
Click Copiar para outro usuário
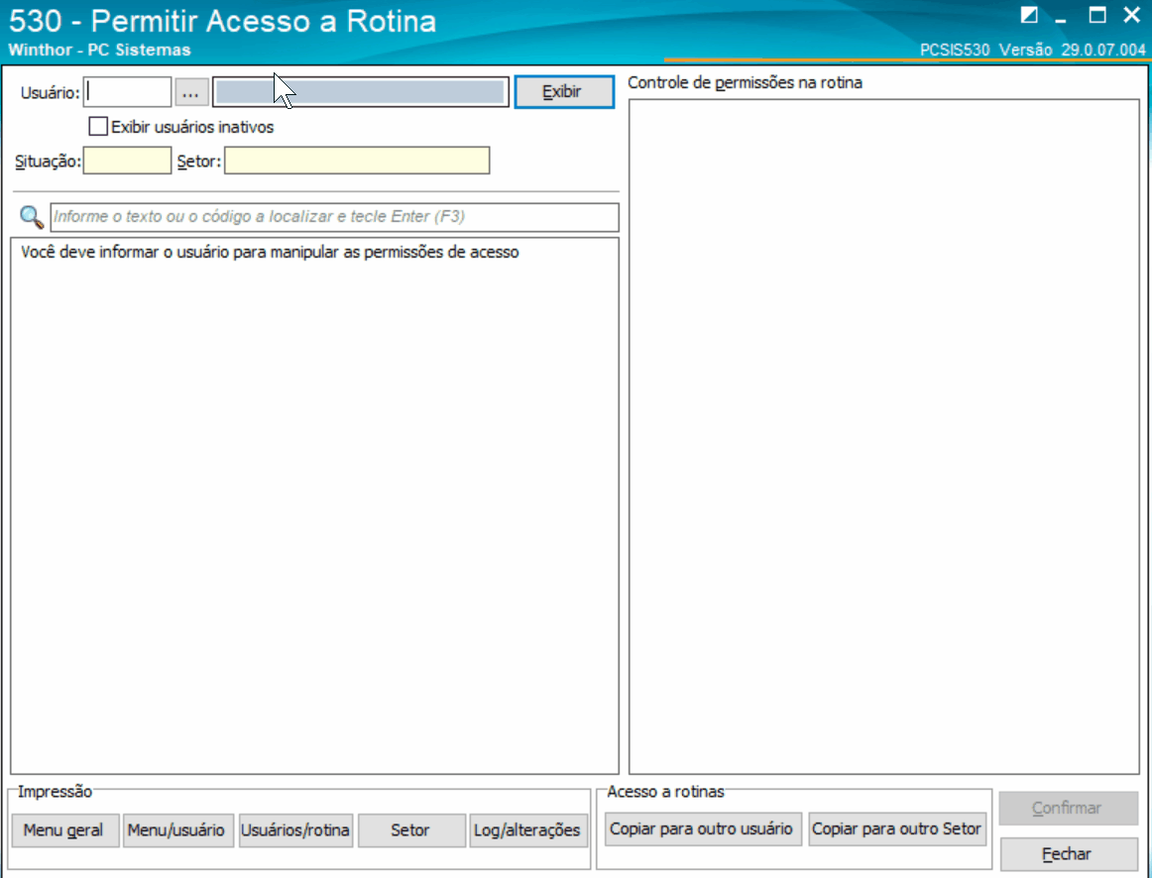click(x=702, y=828)
